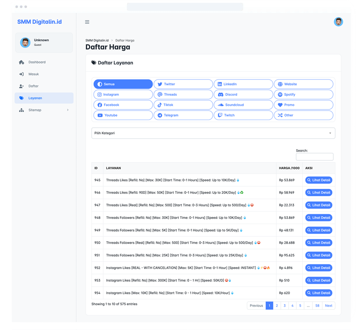Open the Pilih Kategori dropdown
The width and height of the screenshot is (363, 330).
tap(213, 133)
